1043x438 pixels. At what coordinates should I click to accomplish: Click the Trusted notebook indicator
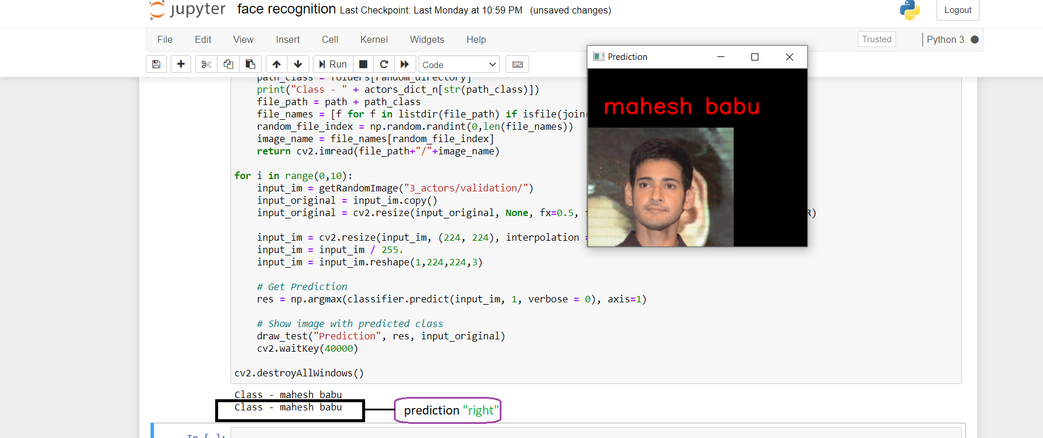pyautogui.click(x=877, y=39)
